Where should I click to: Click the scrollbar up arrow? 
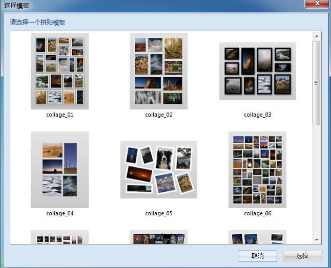(317, 36)
